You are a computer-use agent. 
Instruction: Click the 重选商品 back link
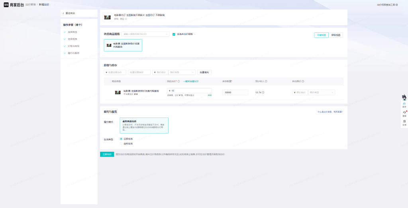coord(70,13)
